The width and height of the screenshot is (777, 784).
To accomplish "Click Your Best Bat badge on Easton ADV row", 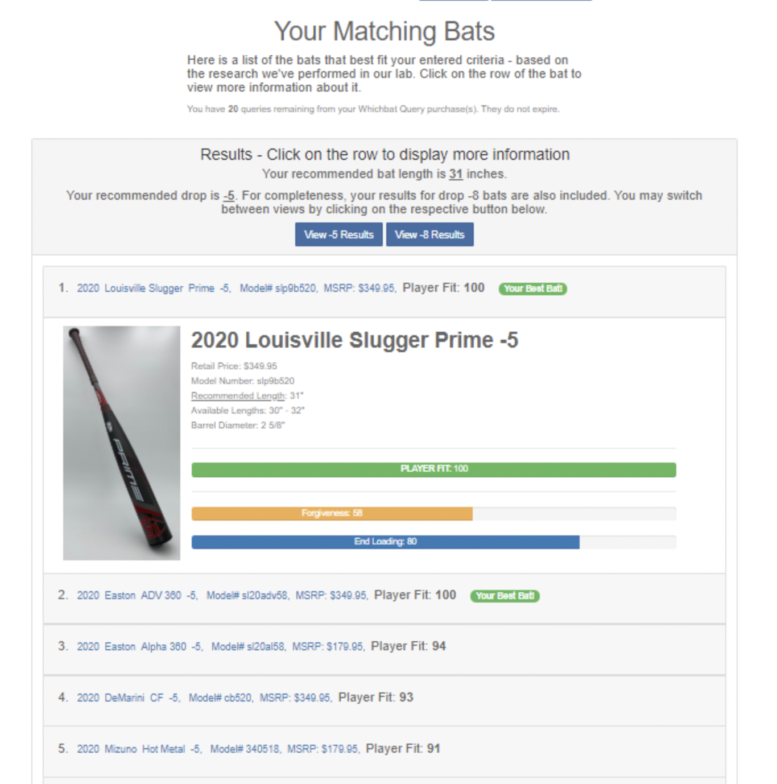I will pyautogui.click(x=505, y=596).
